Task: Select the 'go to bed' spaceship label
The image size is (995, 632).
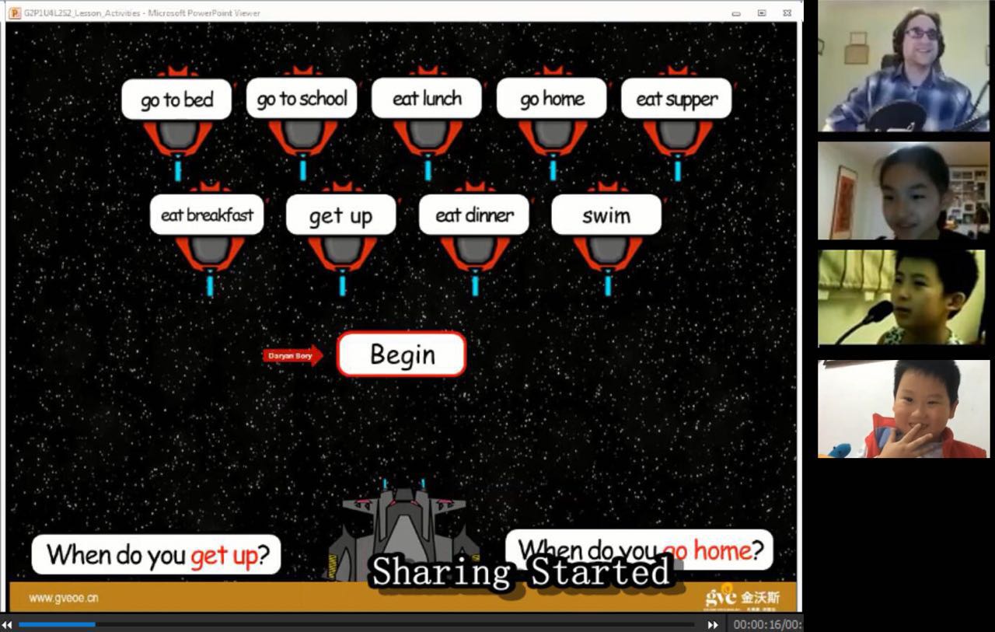Action: pyautogui.click(x=176, y=100)
